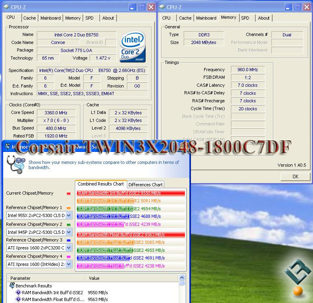Click Rated FSB value 1920.0 MHz
Image resolution: width=313 pixels, height=303 pixels.
[x=56, y=136]
